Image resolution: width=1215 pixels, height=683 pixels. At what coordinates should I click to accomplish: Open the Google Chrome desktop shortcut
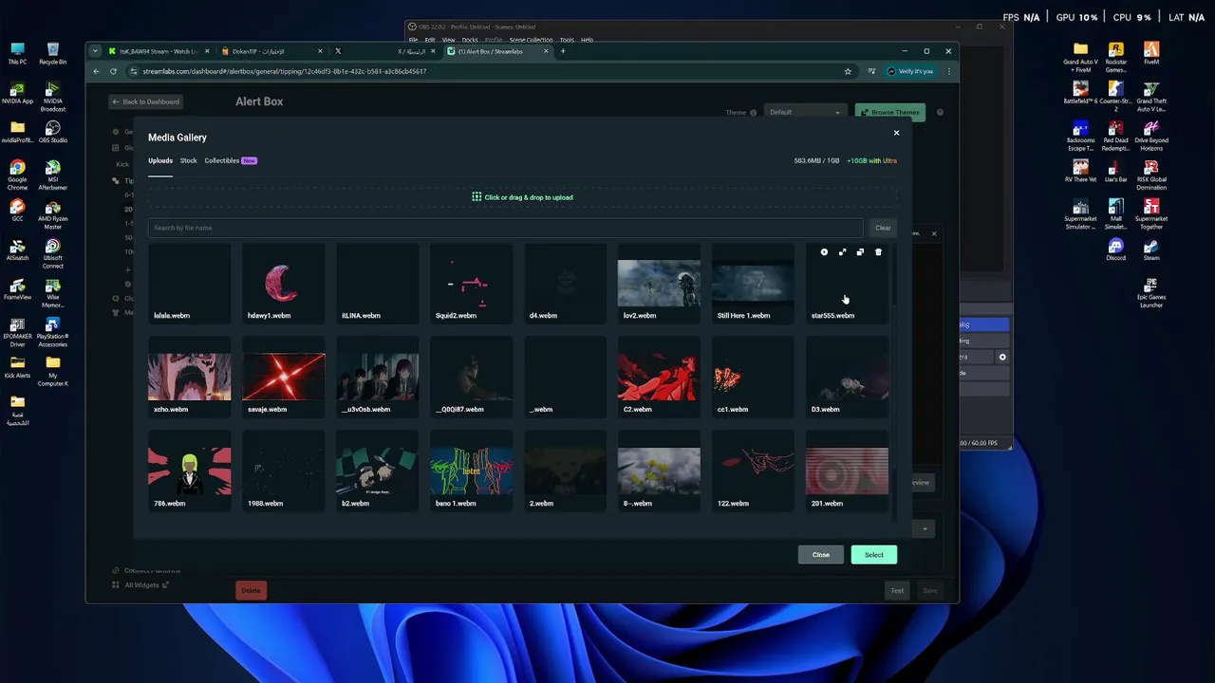point(17,175)
